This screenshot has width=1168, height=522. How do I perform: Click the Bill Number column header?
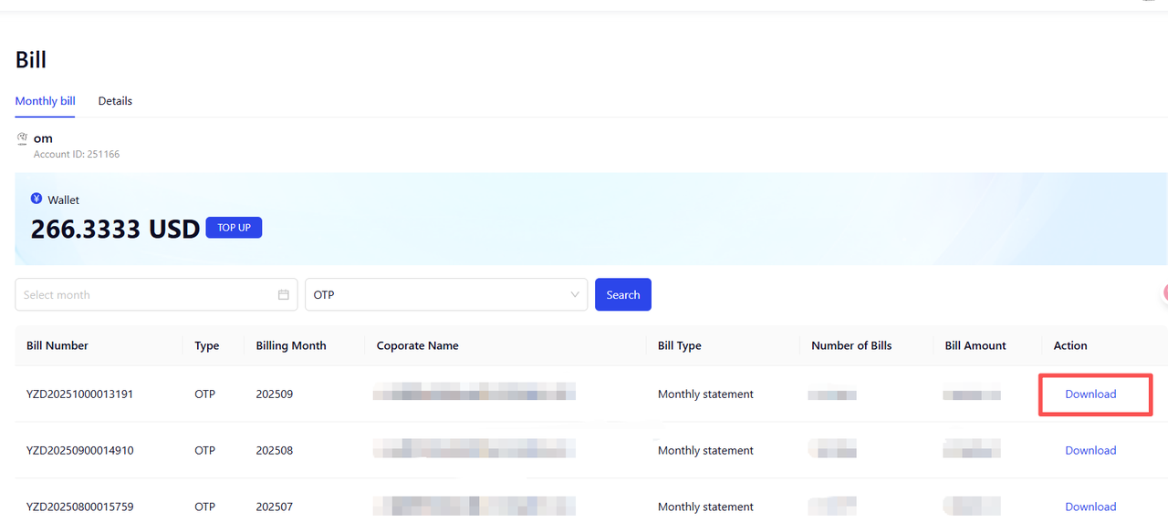pos(57,346)
